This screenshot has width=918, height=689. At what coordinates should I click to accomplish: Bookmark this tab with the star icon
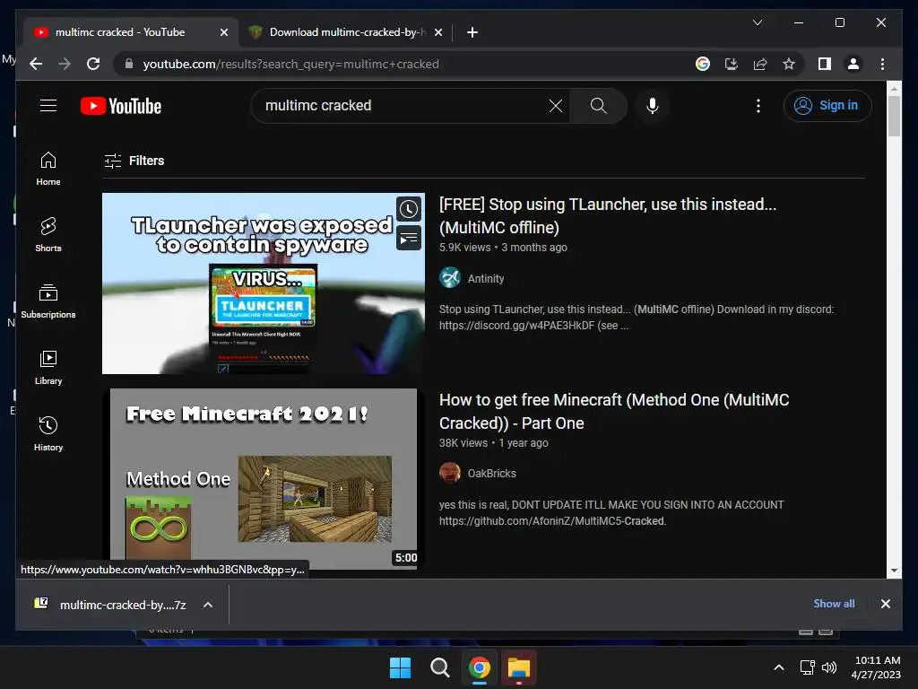[x=789, y=64]
